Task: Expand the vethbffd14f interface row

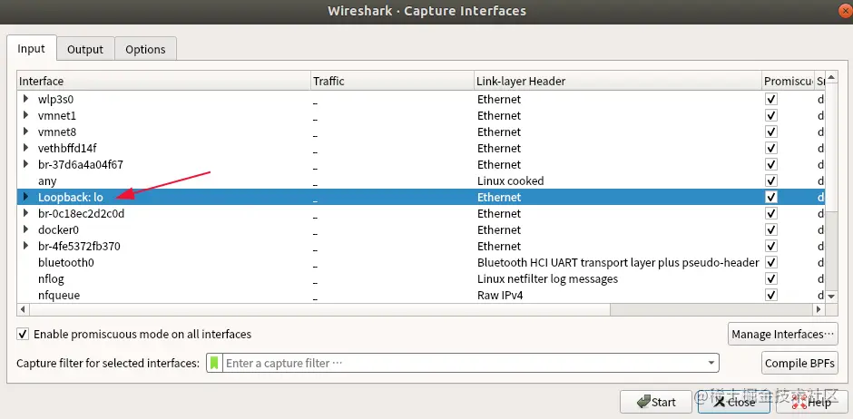Action: pos(25,148)
